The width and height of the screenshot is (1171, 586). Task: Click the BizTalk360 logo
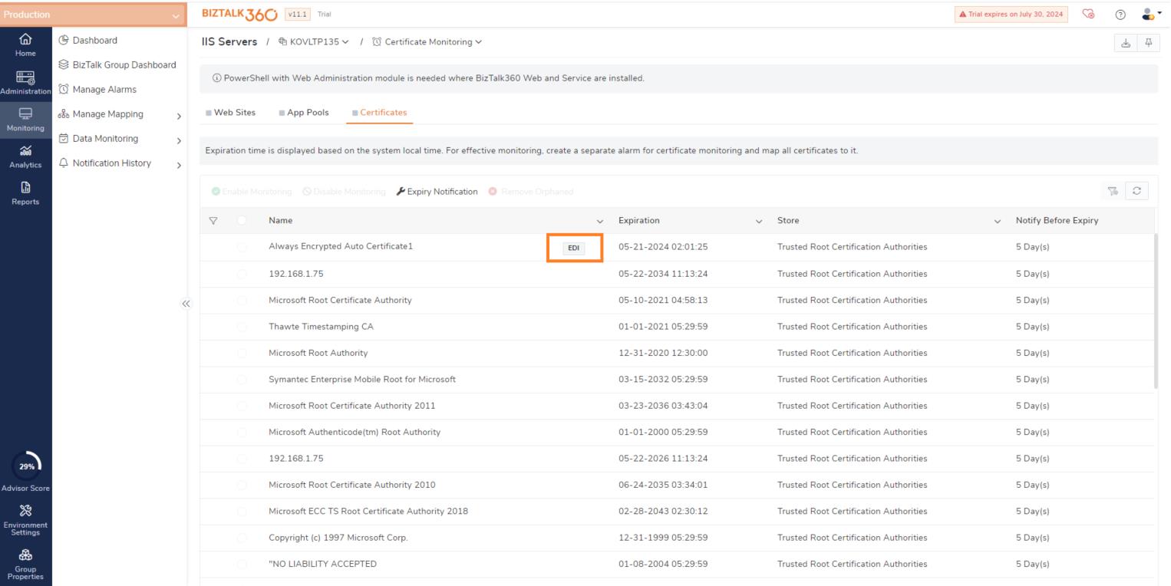click(x=239, y=14)
